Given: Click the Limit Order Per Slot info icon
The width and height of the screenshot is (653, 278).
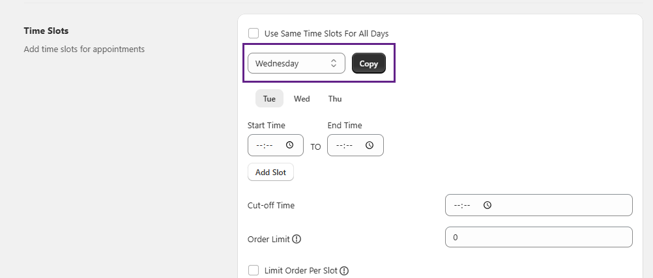Looking at the screenshot, I should tap(344, 270).
